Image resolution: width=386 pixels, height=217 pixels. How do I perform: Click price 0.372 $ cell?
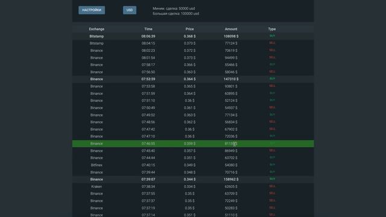click(189, 51)
